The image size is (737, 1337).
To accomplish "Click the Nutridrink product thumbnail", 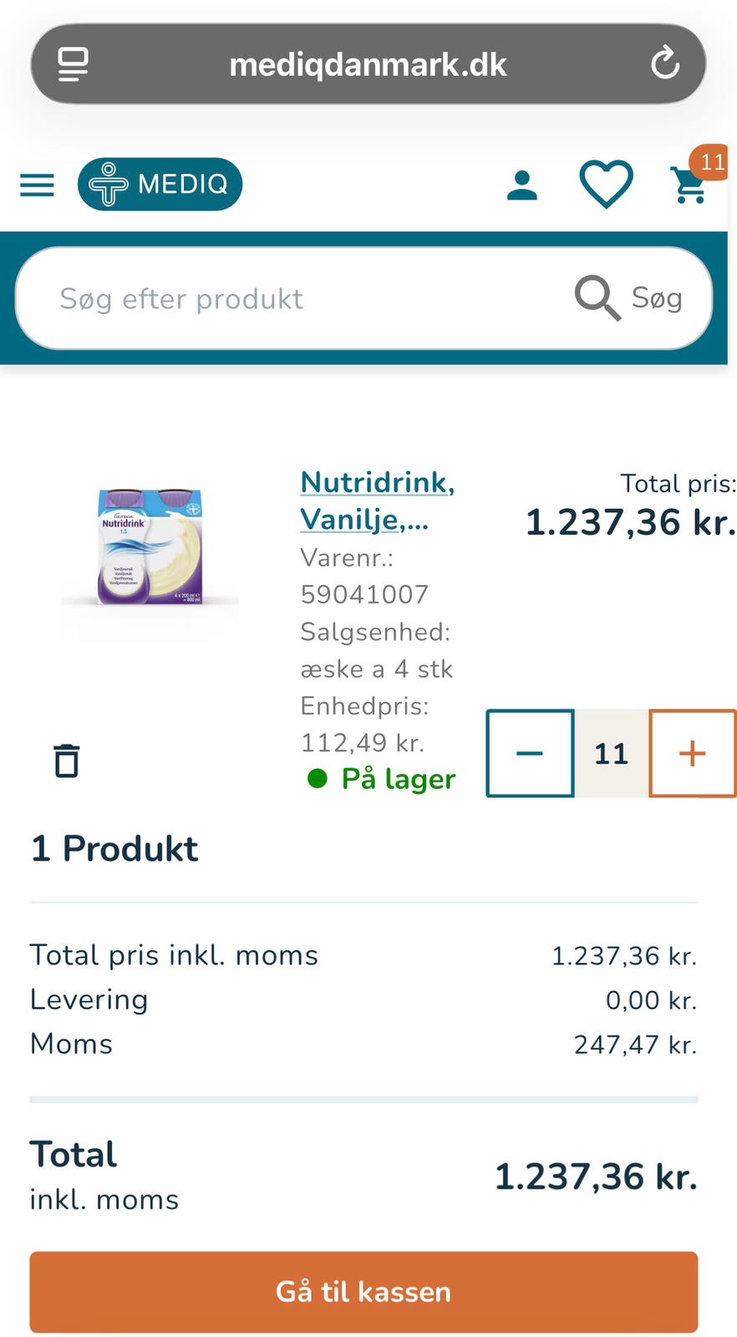I will tap(150, 548).
